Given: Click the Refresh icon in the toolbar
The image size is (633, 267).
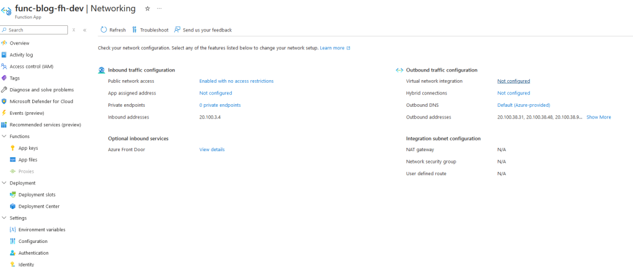Looking at the screenshot, I should 104,30.
